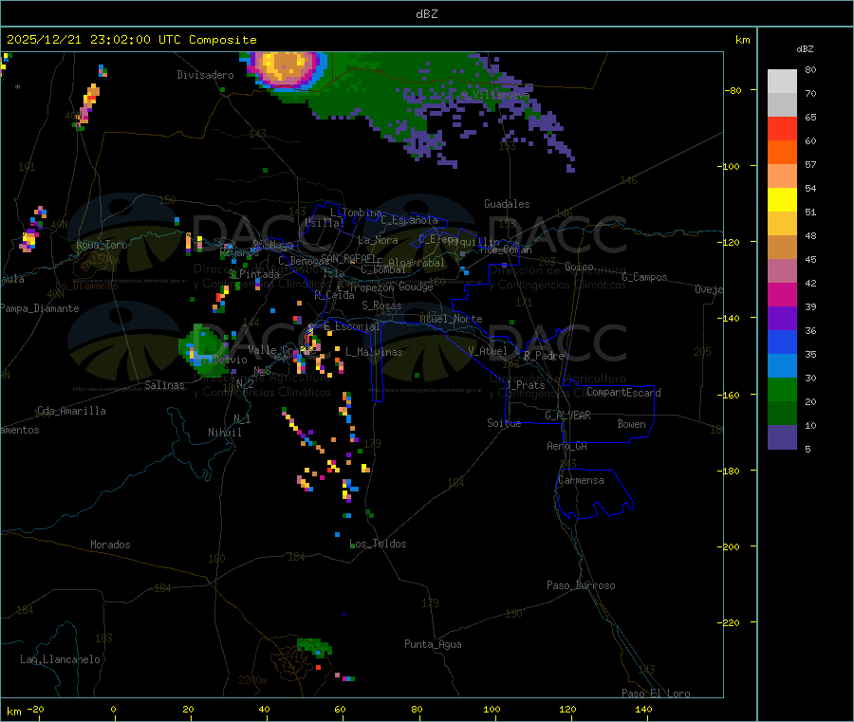
Task: Click the E_Escorial place label
Action: 352,326
